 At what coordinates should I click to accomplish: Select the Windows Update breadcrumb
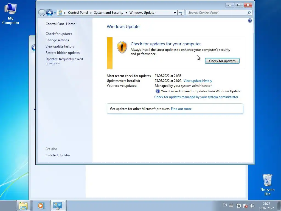point(142,13)
